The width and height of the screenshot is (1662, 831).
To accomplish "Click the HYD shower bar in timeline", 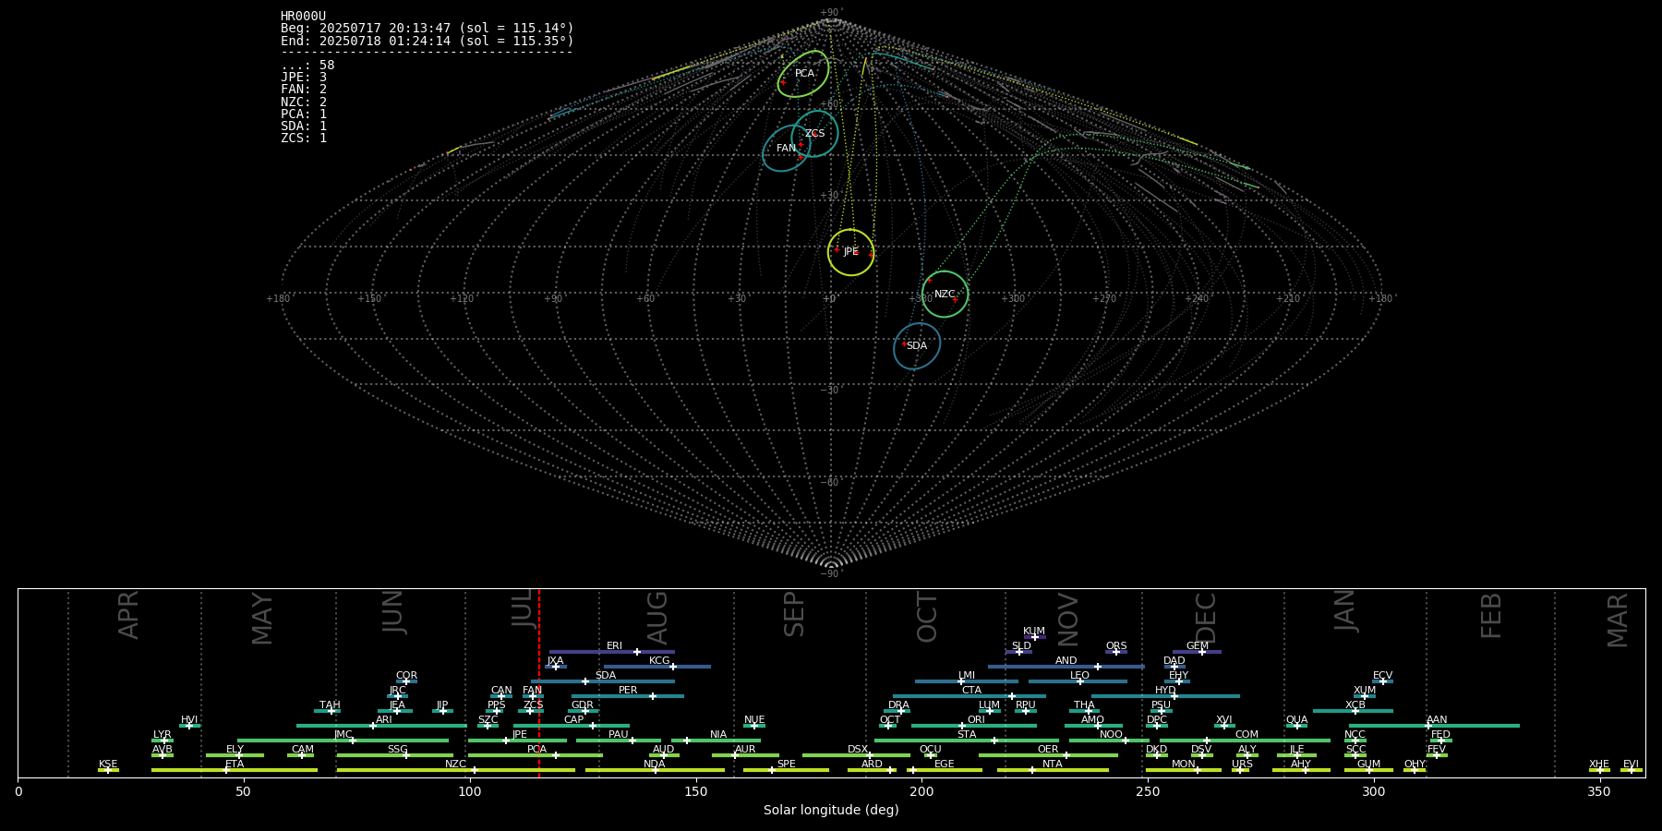I will click(1165, 696).
